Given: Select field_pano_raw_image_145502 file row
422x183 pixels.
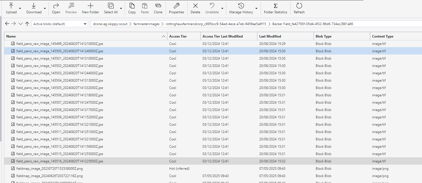Looking at the screenshot, I should [213, 66].
